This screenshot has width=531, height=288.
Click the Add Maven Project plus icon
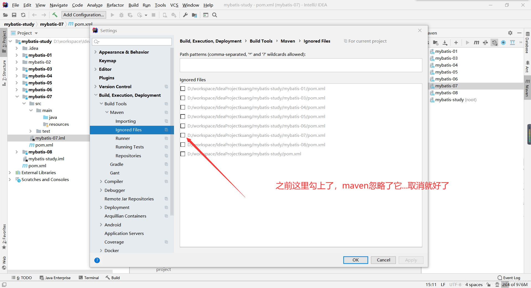pos(456,43)
